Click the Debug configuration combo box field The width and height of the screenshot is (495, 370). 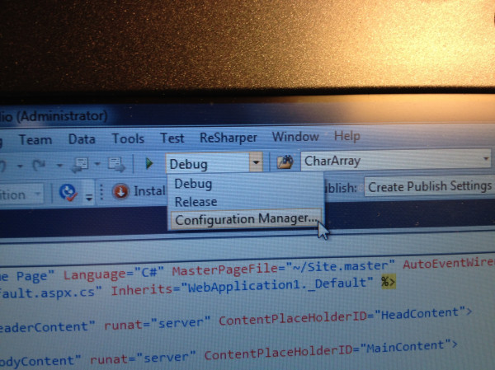208,163
